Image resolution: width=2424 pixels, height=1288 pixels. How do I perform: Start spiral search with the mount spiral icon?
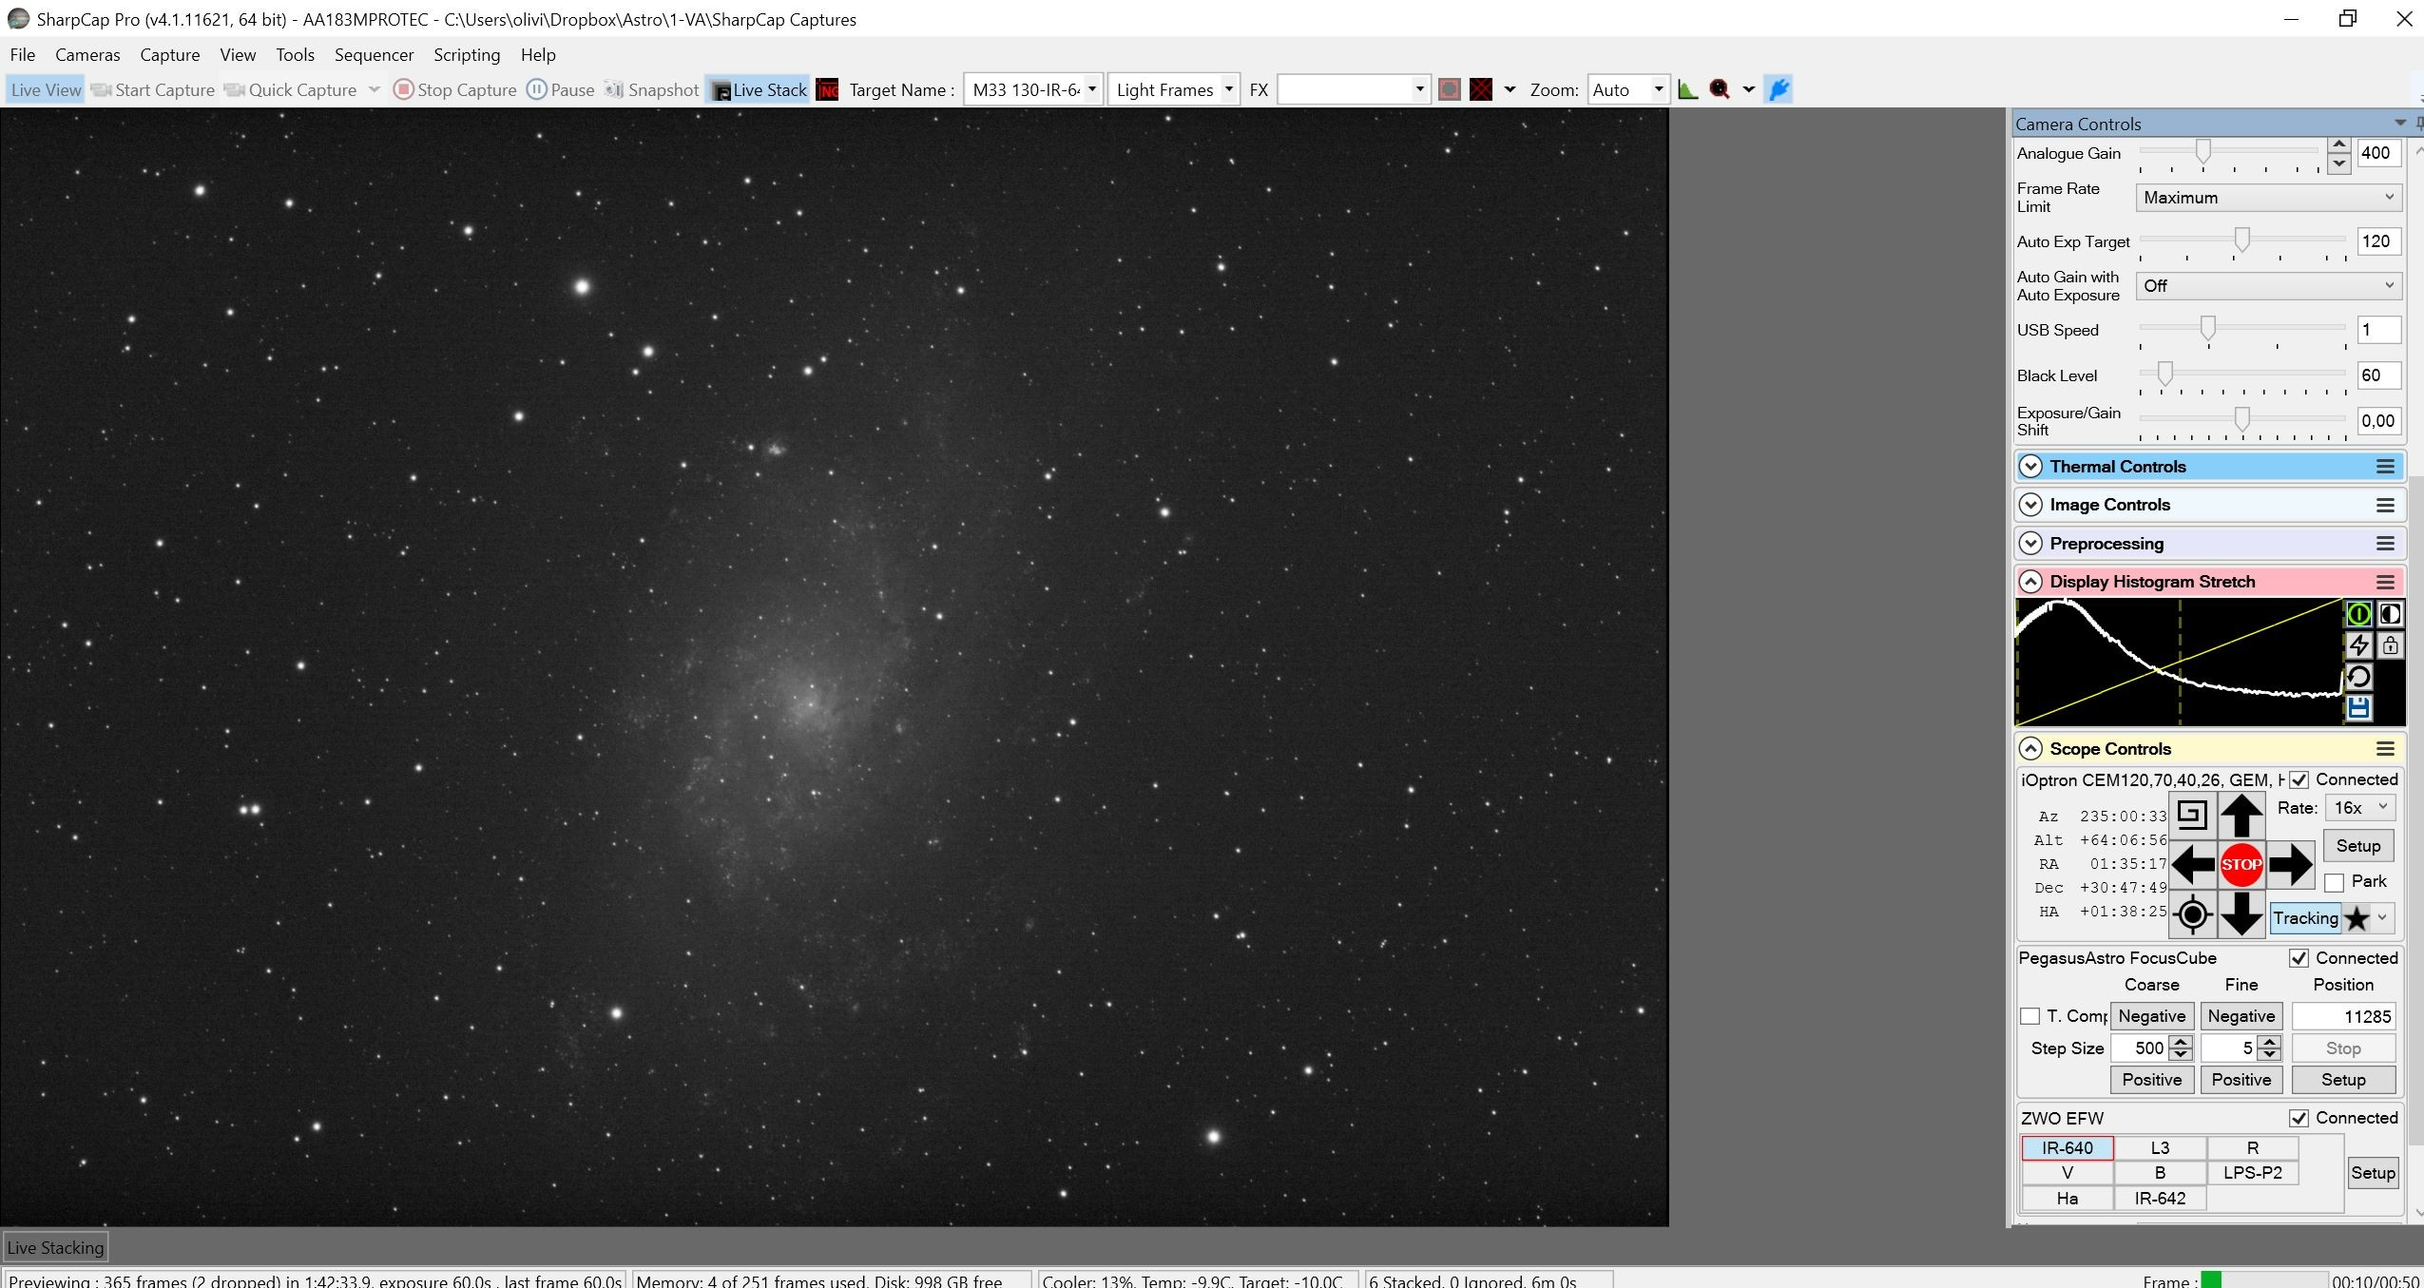click(x=2192, y=815)
